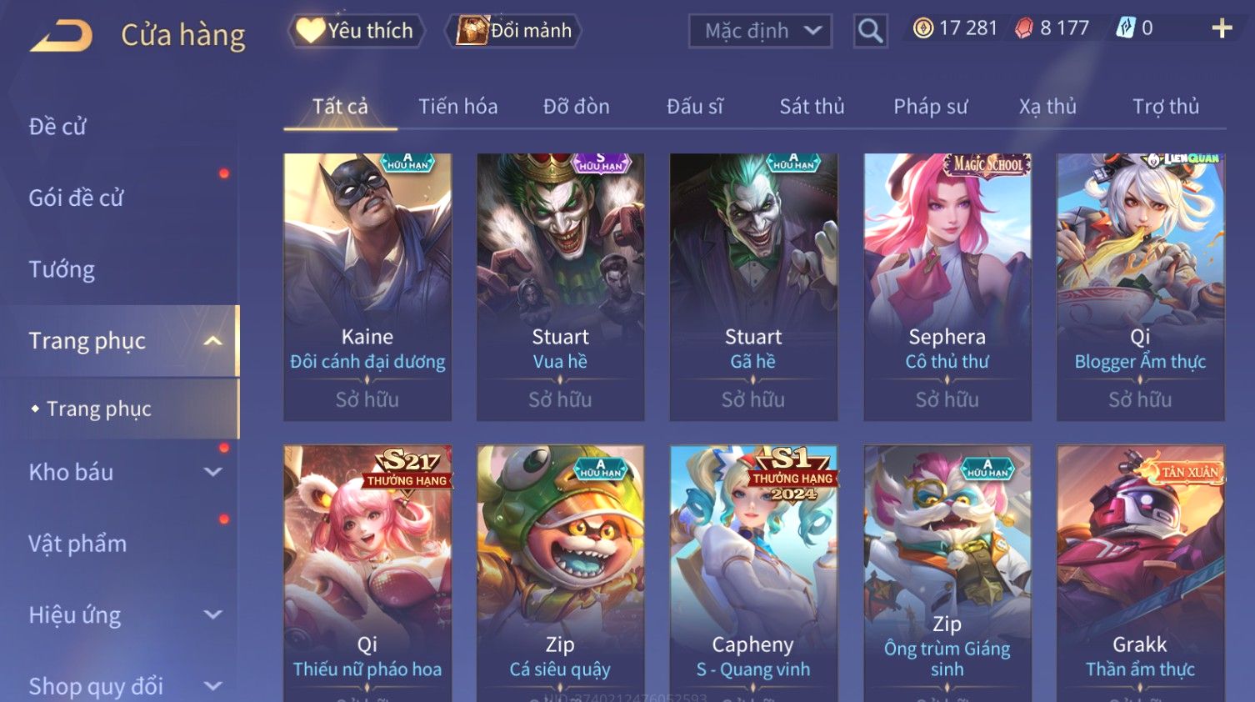Select Sephera Cô thủ thư skin card
Screen dimensions: 1255x702
(x=947, y=287)
